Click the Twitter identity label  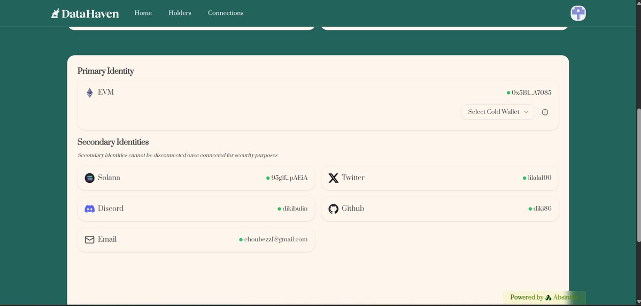[353, 178]
